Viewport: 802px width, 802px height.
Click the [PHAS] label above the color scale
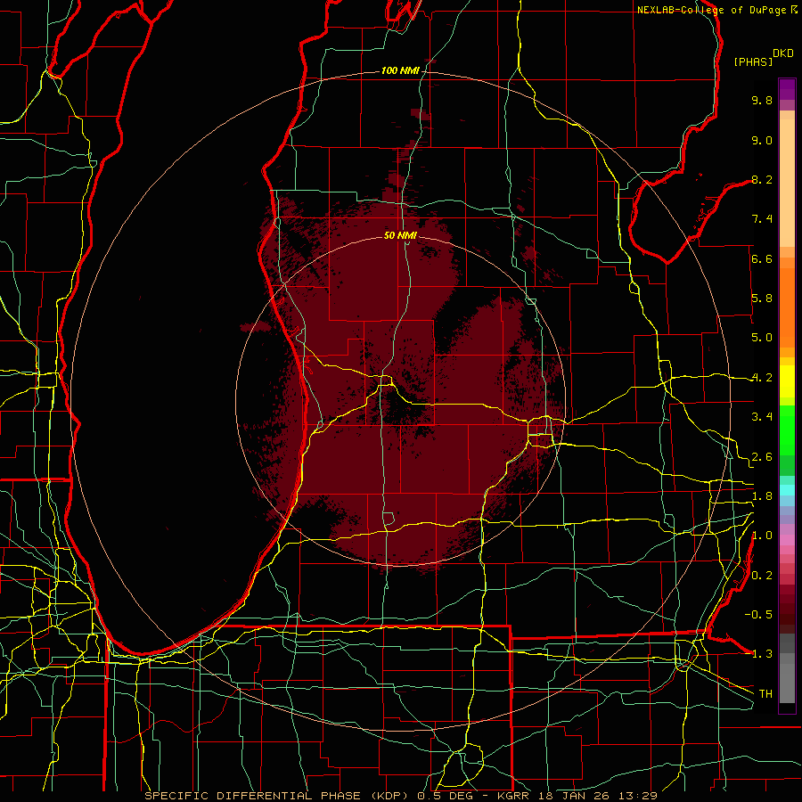(x=753, y=62)
